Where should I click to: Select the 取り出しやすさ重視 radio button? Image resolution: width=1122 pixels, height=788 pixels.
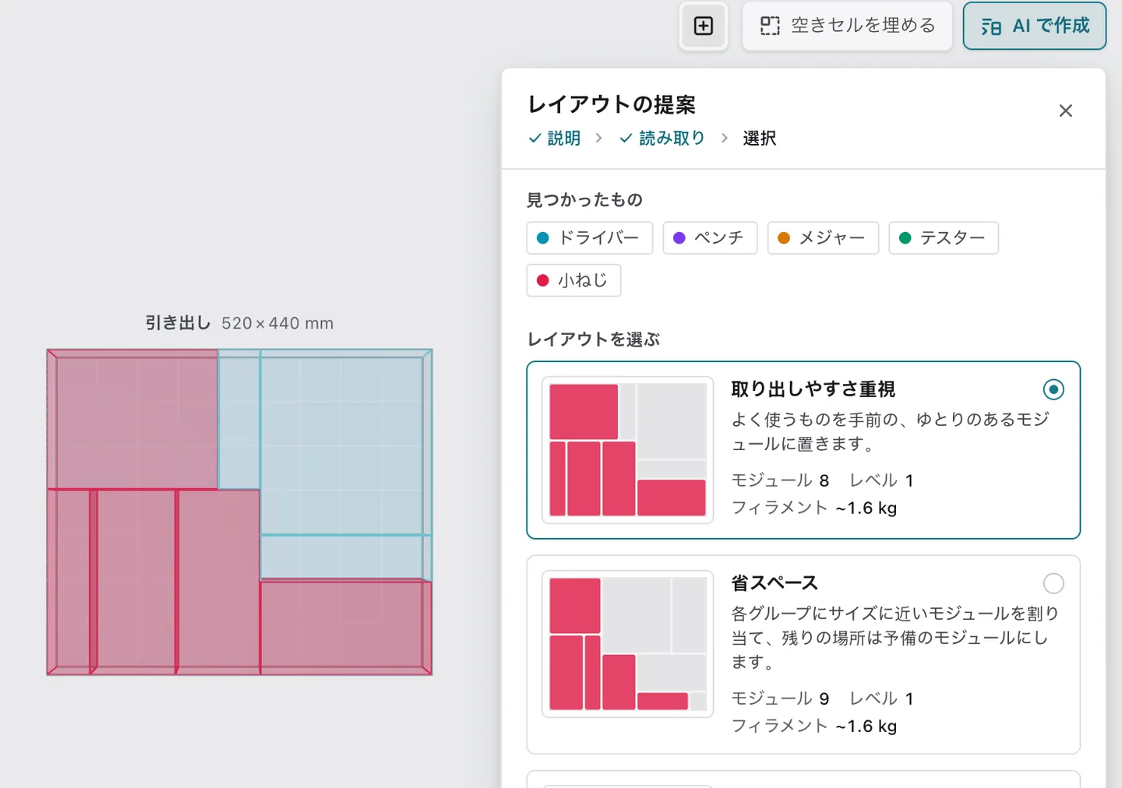tap(1053, 389)
